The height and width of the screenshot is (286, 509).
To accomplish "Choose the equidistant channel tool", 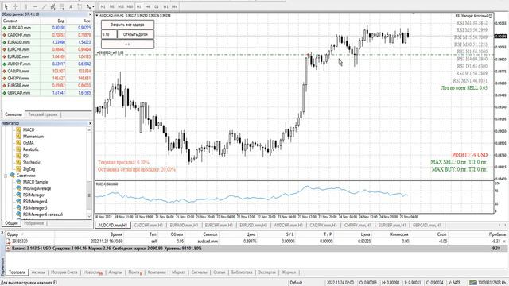I will coord(53,6).
